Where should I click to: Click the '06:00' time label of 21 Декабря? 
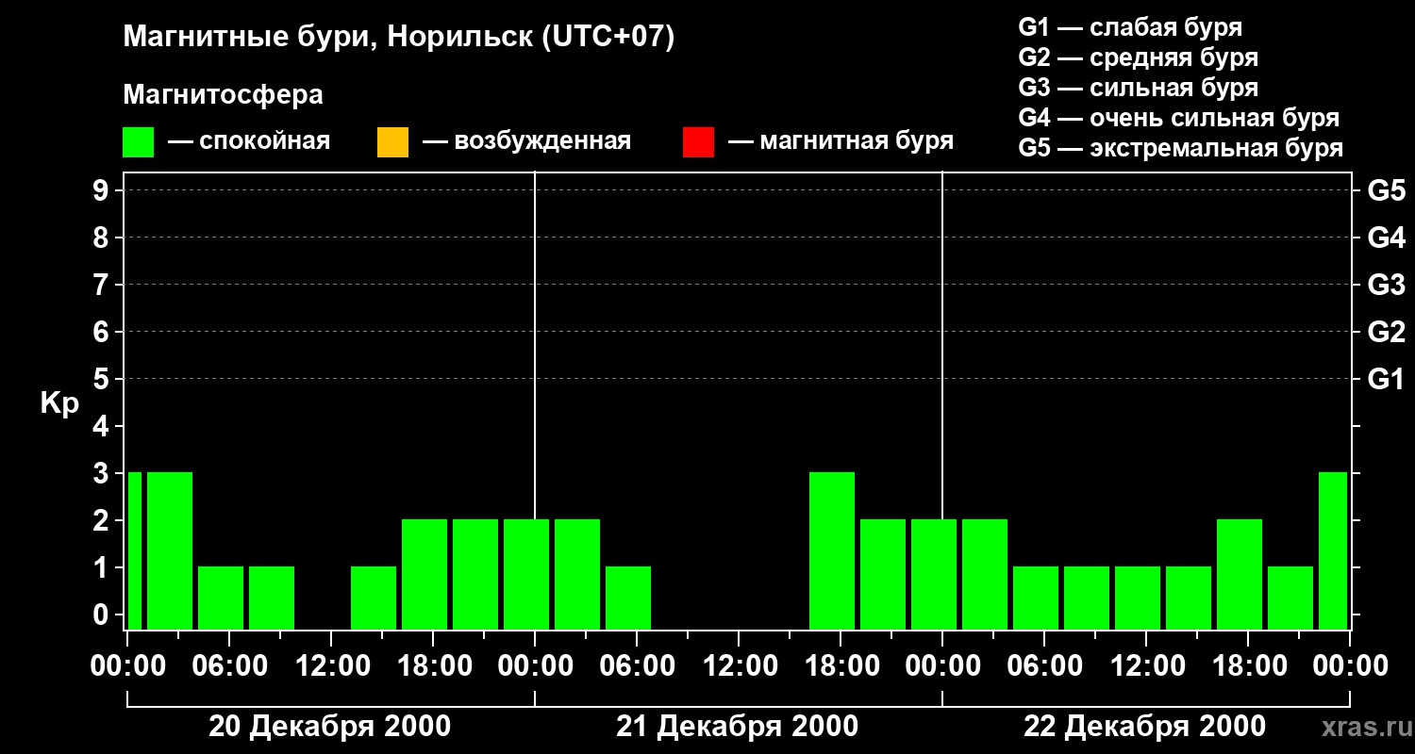tap(637, 666)
